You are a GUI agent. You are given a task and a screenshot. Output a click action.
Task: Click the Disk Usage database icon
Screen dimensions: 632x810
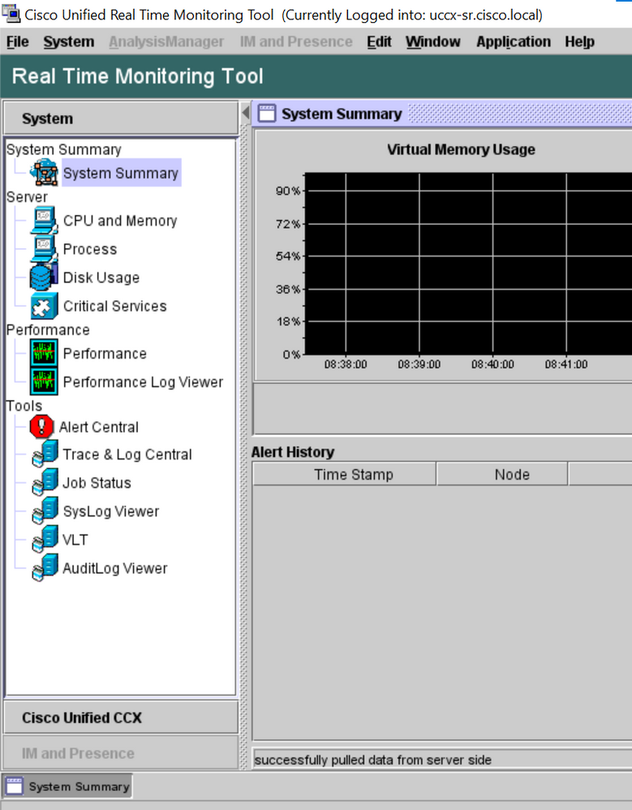(x=45, y=278)
